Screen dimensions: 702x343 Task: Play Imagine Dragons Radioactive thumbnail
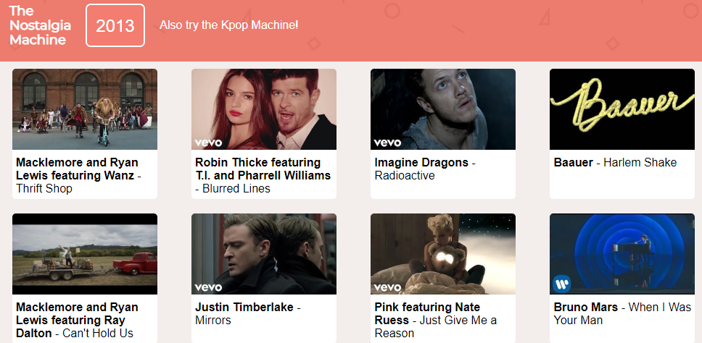(x=443, y=109)
